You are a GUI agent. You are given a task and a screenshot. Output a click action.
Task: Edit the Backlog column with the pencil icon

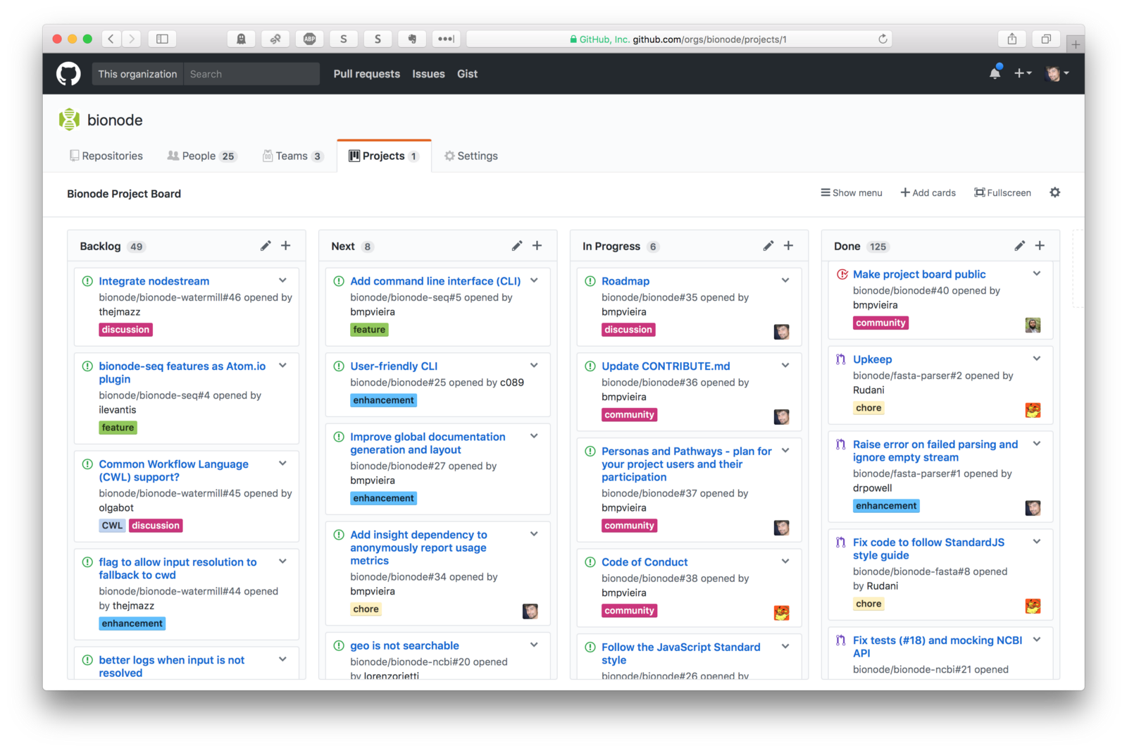[x=265, y=245]
